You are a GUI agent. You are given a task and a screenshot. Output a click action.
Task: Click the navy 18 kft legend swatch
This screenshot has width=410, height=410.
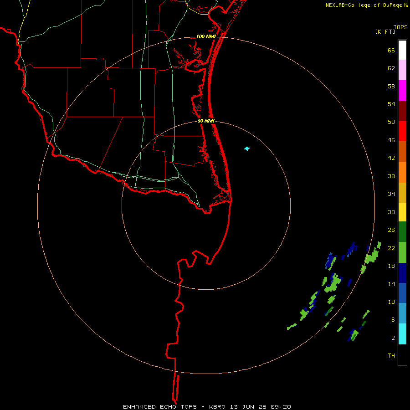(x=402, y=273)
